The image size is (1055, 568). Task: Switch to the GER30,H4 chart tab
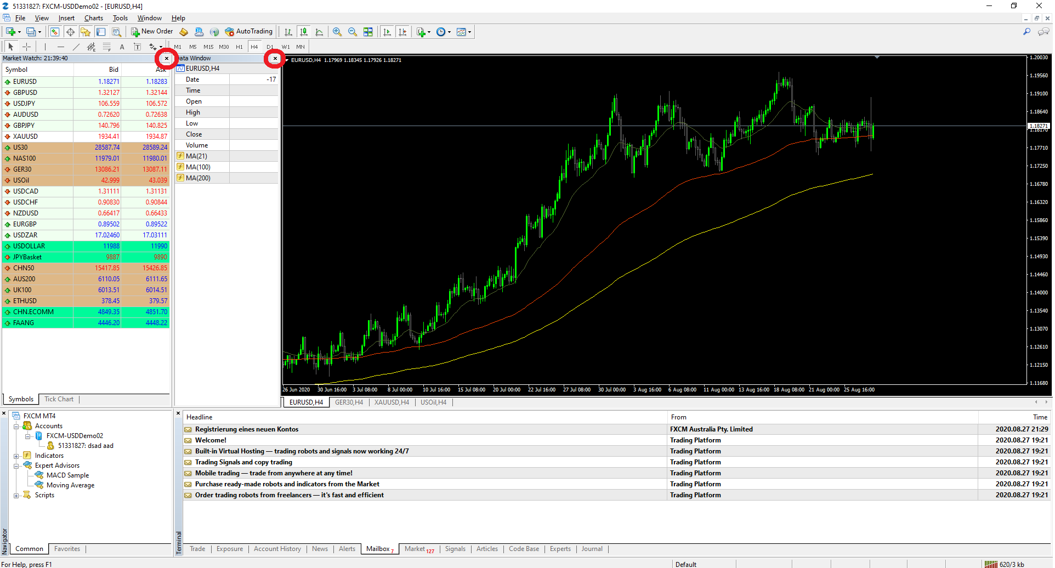pyautogui.click(x=349, y=402)
